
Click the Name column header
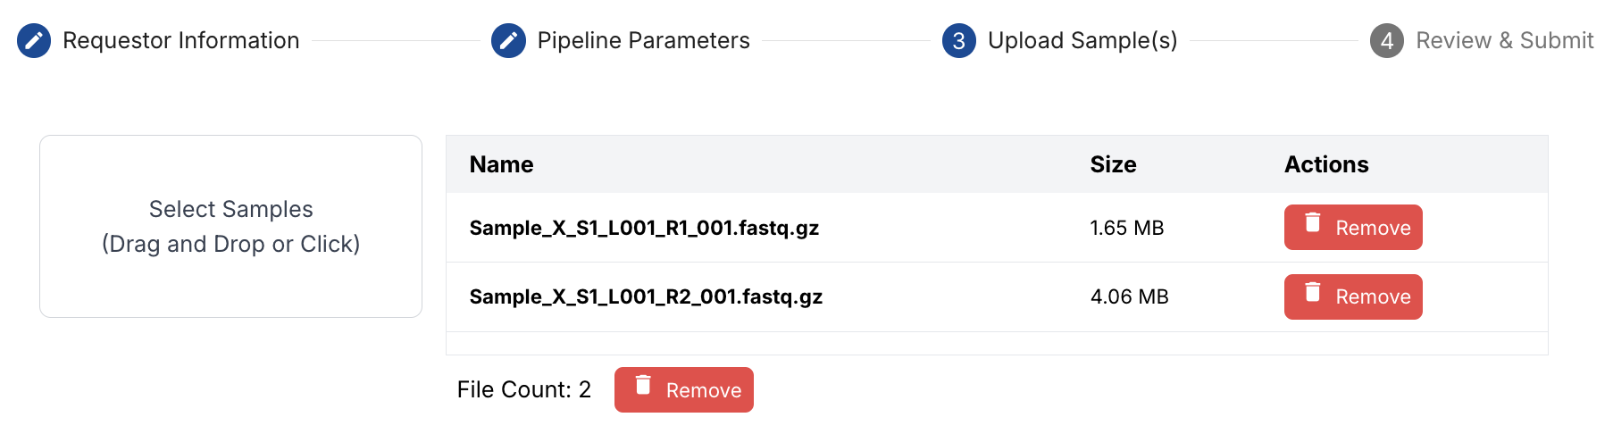[x=501, y=164]
